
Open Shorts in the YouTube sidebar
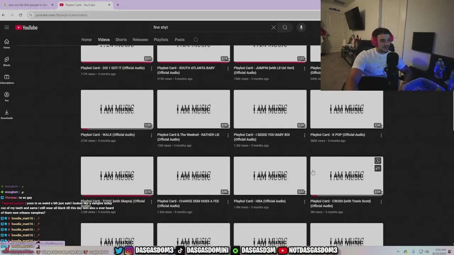point(7,61)
